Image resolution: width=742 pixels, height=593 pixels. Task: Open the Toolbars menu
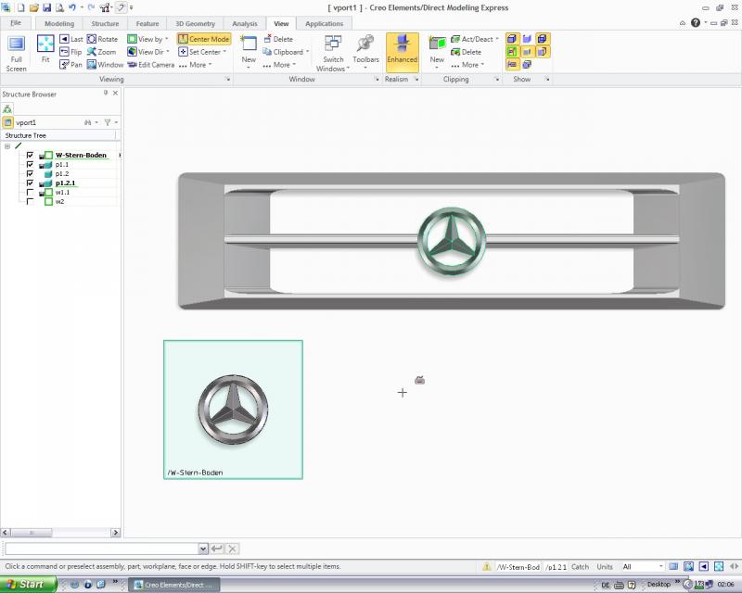[365, 52]
